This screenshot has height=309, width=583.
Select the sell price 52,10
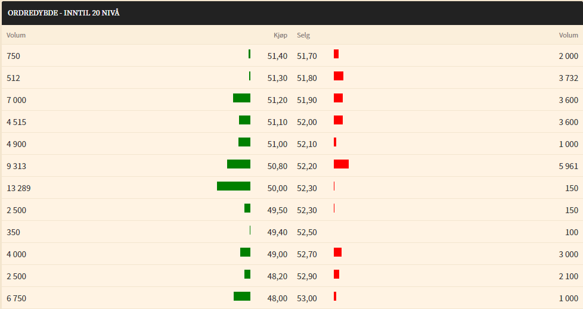[x=307, y=144]
